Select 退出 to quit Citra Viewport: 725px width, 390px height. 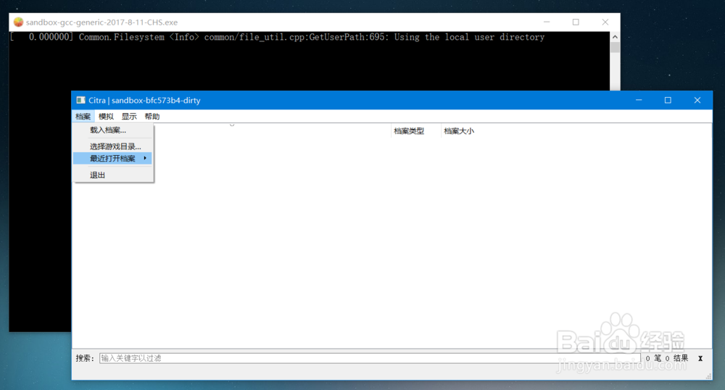113,175
